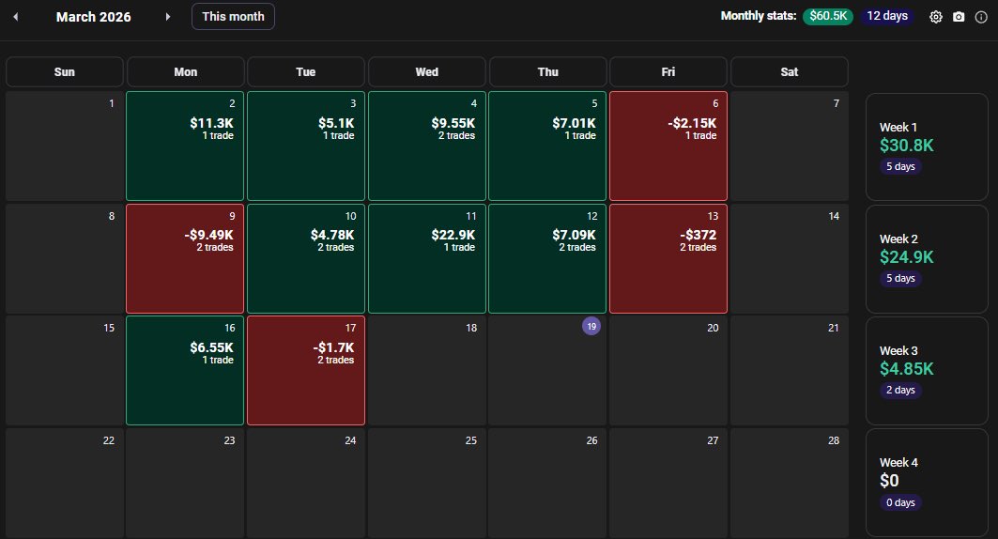Go to next month arrow
The width and height of the screenshot is (998, 539).
168,17
